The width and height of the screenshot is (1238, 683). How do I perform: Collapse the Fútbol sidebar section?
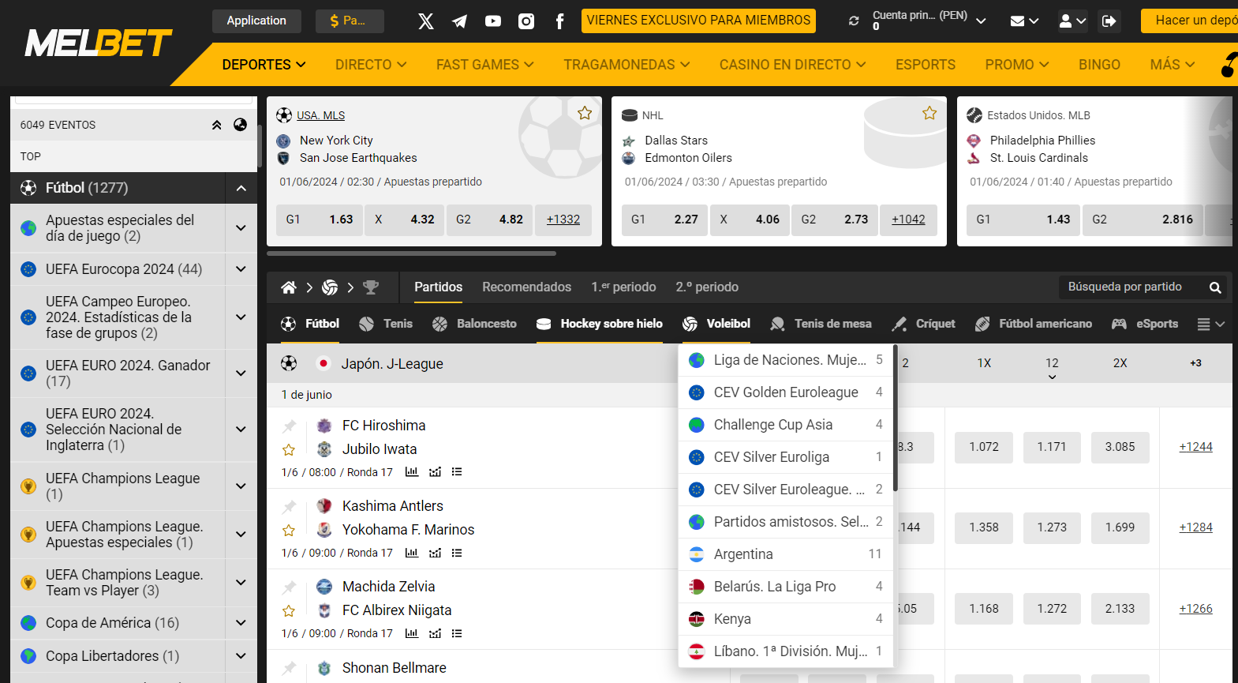pyautogui.click(x=241, y=188)
